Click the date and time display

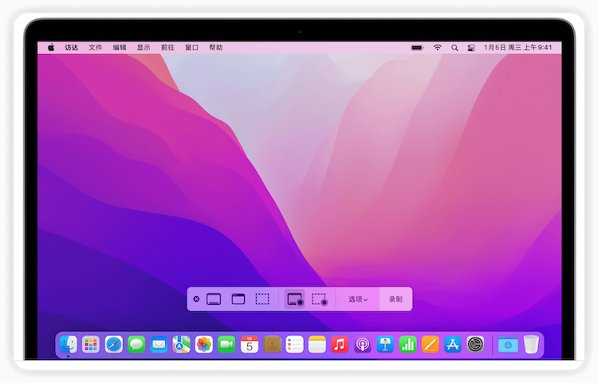(x=517, y=48)
